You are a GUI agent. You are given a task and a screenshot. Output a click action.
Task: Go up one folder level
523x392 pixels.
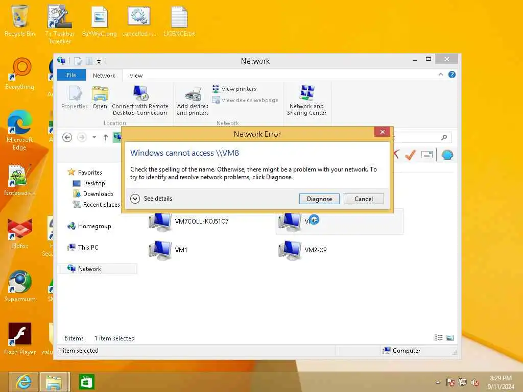pos(105,137)
